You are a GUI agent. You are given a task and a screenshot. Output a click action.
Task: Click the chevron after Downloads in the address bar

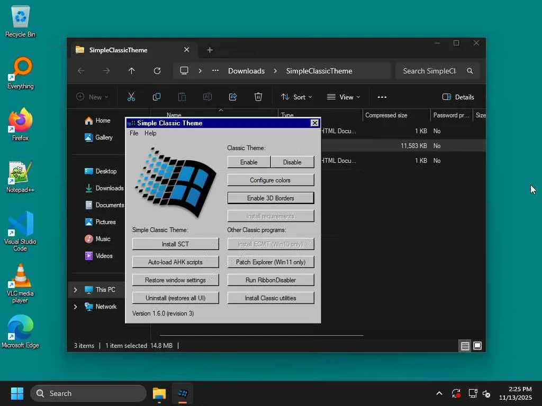(x=275, y=71)
